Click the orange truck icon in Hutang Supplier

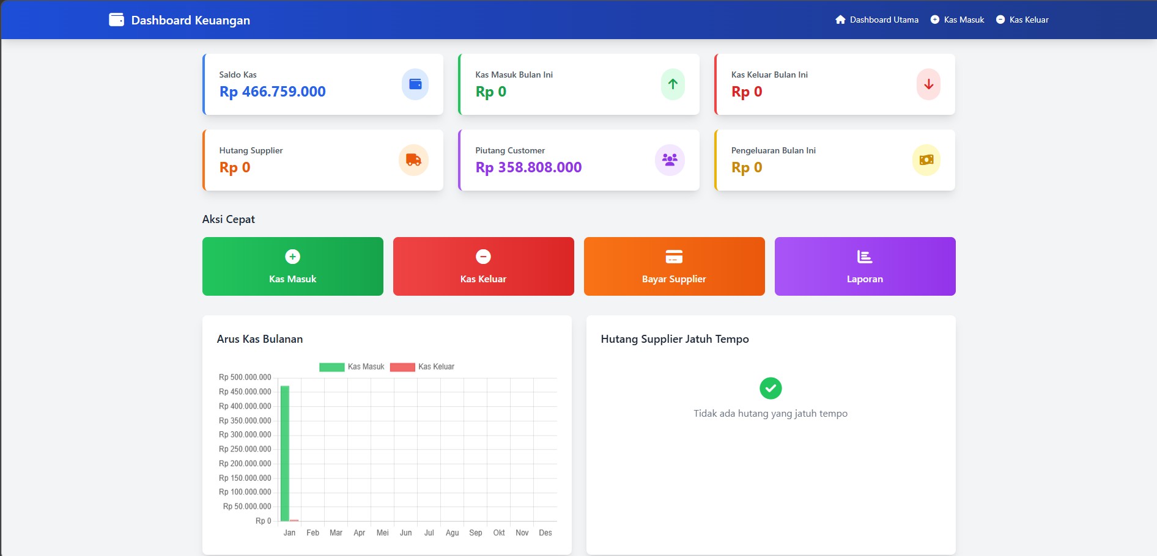pos(413,160)
